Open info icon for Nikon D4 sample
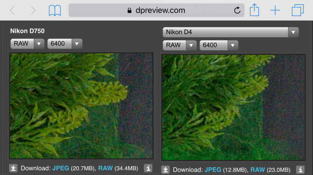The width and height of the screenshot is (313, 175). tap(300, 170)
